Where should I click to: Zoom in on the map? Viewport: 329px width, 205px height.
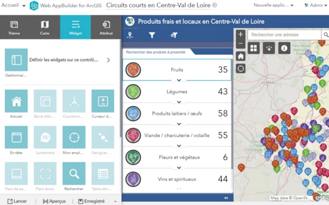(x=241, y=34)
